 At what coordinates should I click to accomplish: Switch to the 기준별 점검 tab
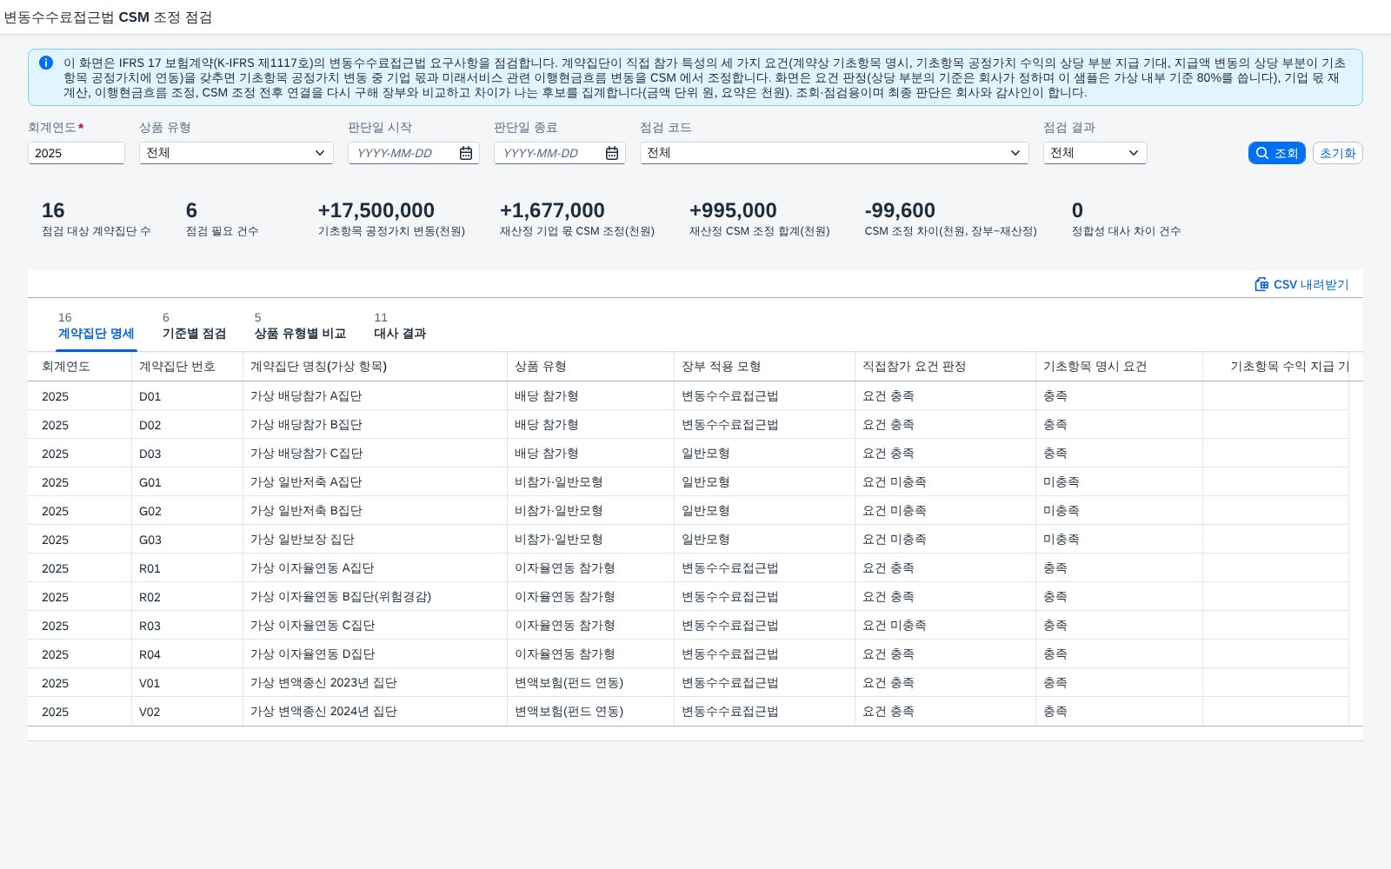point(194,326)
